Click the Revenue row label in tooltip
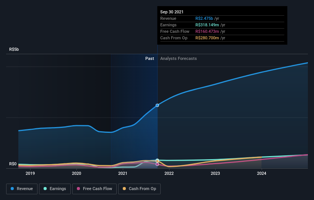The image size is (314, 200). click(168, 18)
